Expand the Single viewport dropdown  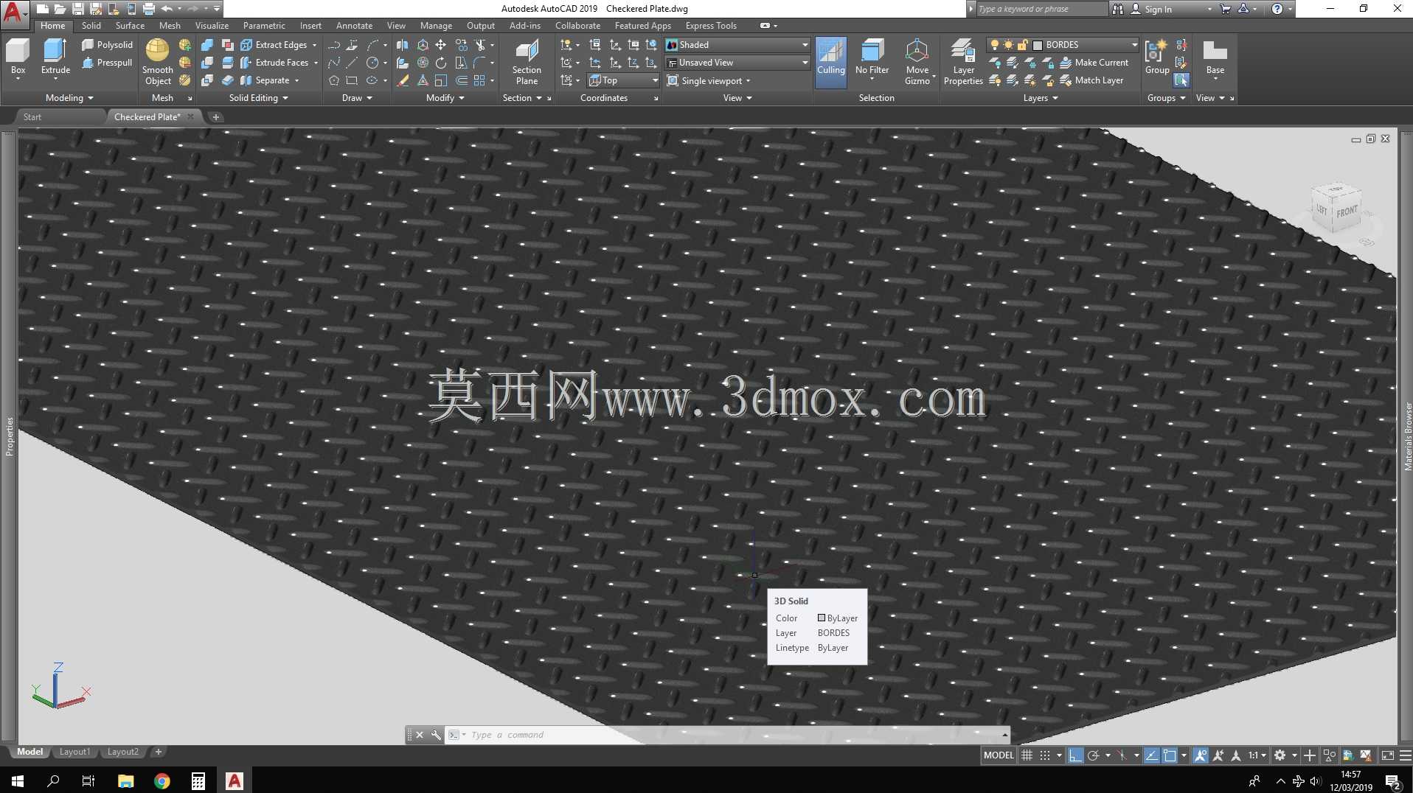[x=709, y=80]
